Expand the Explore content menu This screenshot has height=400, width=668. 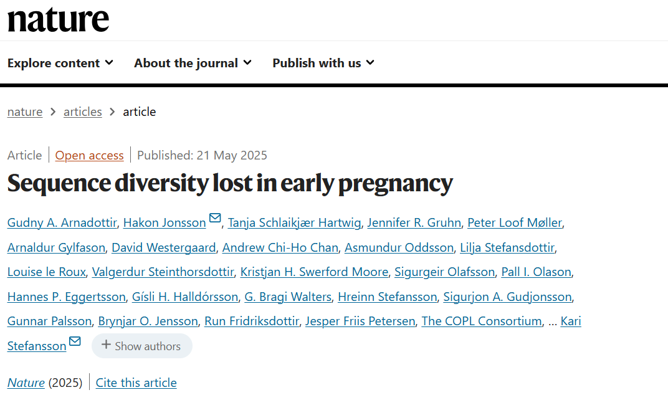click(60, 63)
